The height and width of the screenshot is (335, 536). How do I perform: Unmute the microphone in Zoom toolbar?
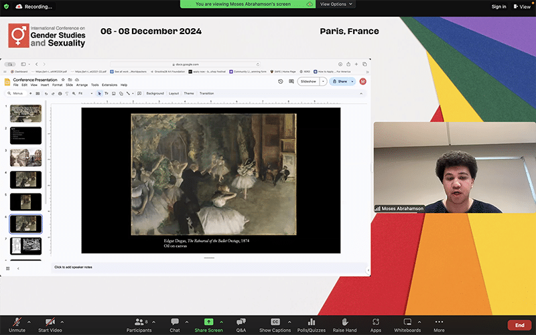pyautogui.click(x=17, y=325)
